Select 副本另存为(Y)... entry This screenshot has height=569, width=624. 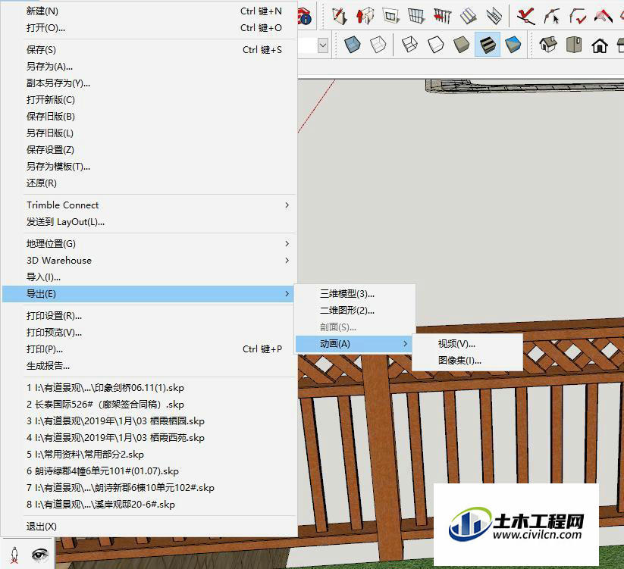tap(149, 83)
